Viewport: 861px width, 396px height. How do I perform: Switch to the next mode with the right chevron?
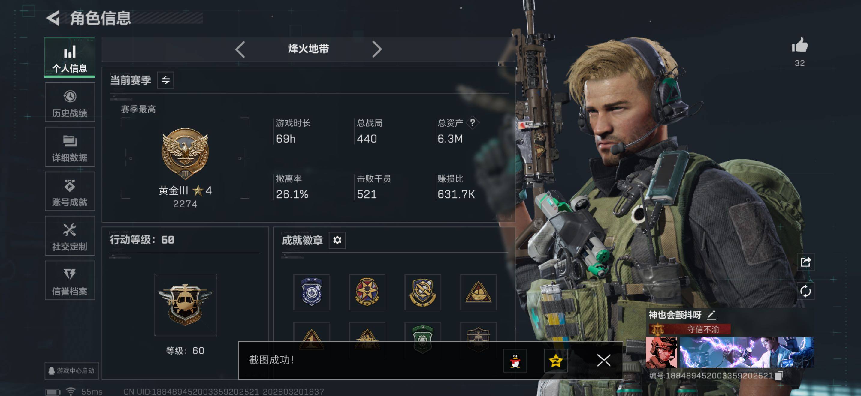377,49
